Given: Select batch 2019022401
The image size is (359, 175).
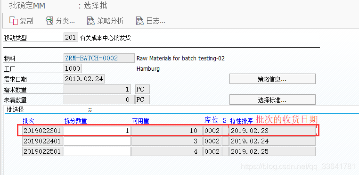Looking at the screenshot, I should (42, 141).
